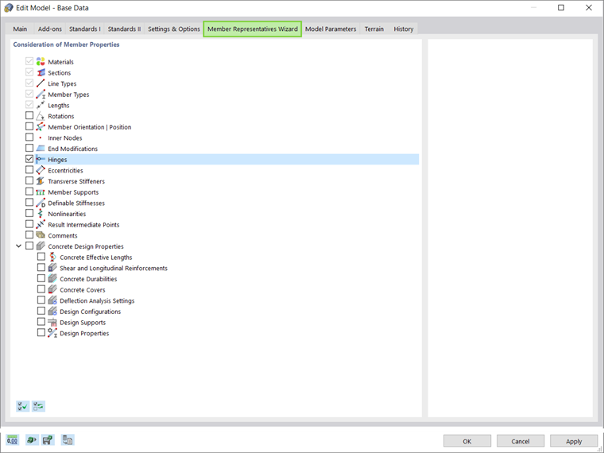Click the Comments icon

41,235
